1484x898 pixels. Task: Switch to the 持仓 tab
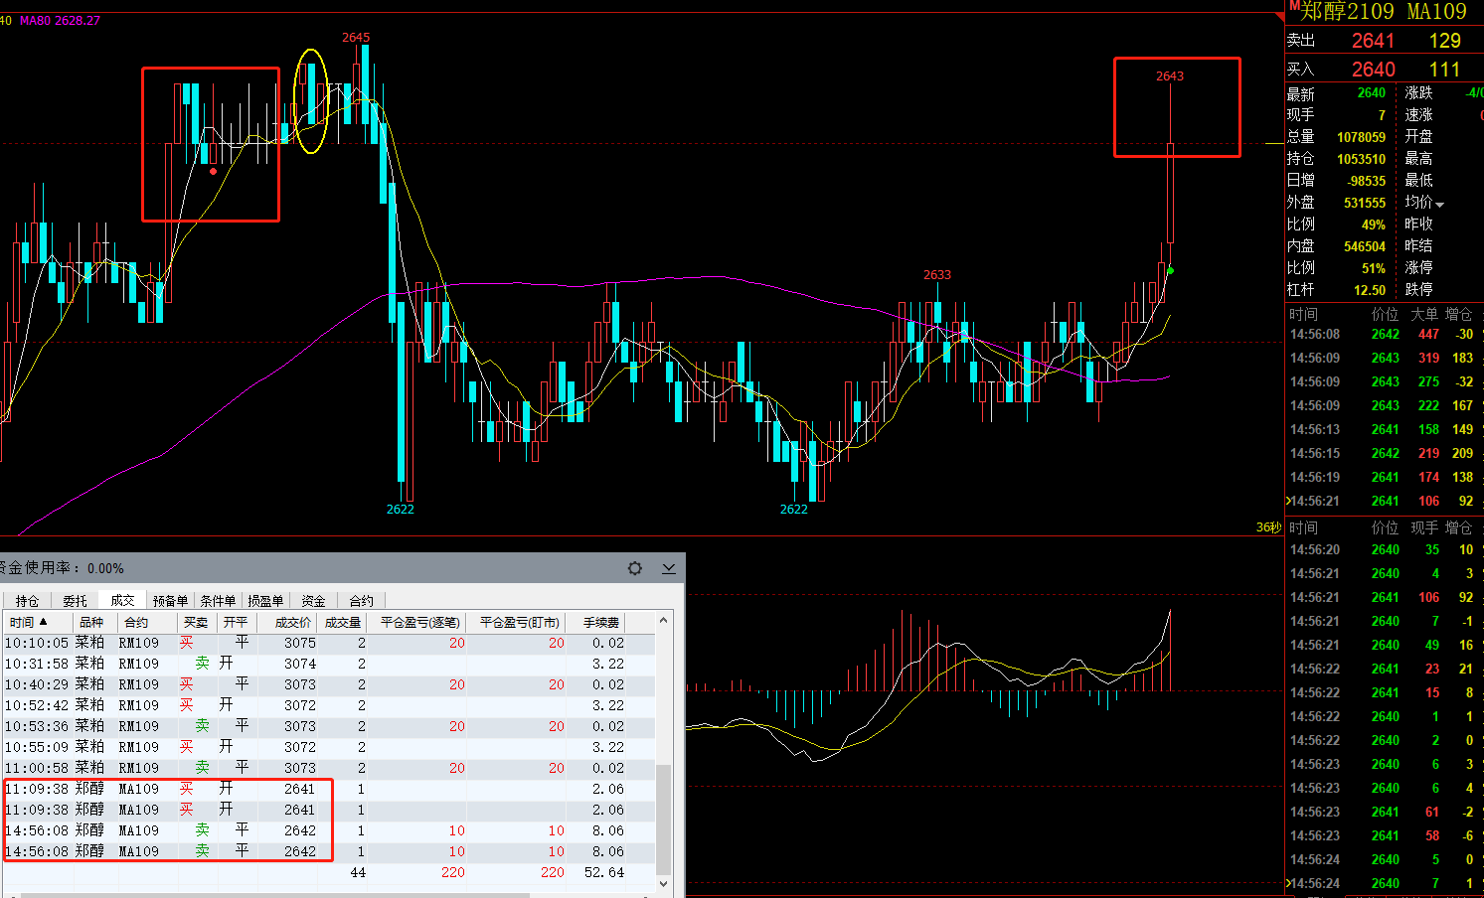pyautogui.click(x=27, y=600)
